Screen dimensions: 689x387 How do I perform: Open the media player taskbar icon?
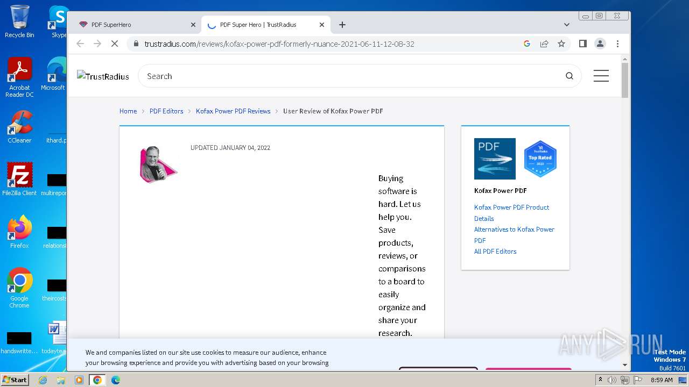[x=79, y=380]
